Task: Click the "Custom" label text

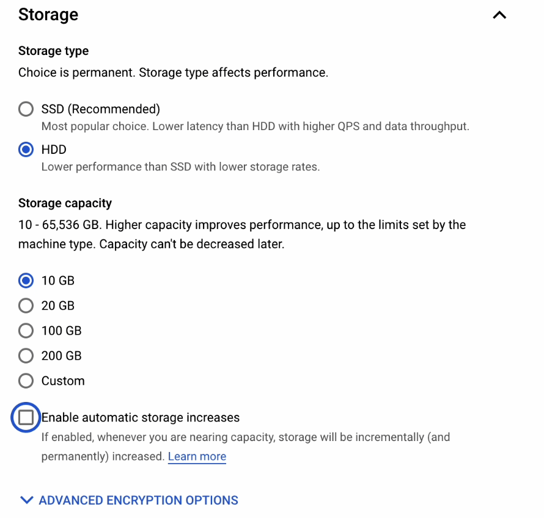Action: pyautogui.click(x=63, y=381)
